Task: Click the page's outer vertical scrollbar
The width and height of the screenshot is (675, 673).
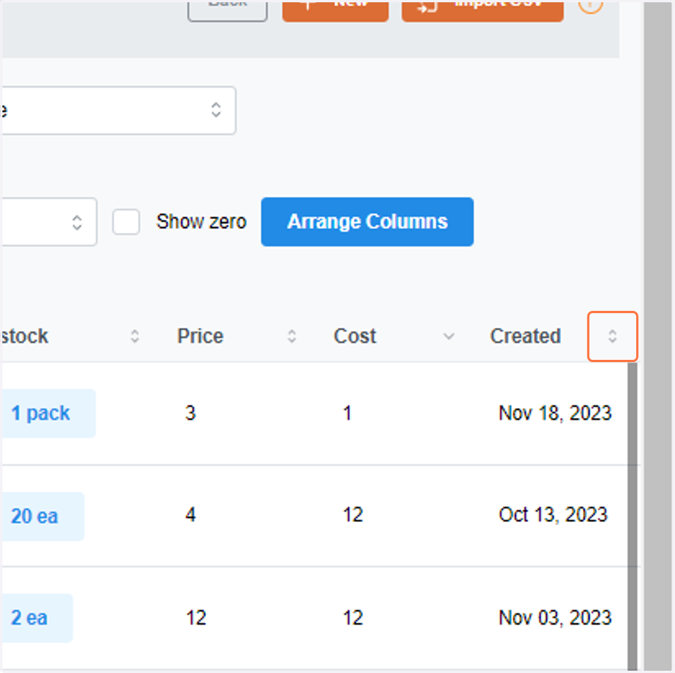Action: 658,336
